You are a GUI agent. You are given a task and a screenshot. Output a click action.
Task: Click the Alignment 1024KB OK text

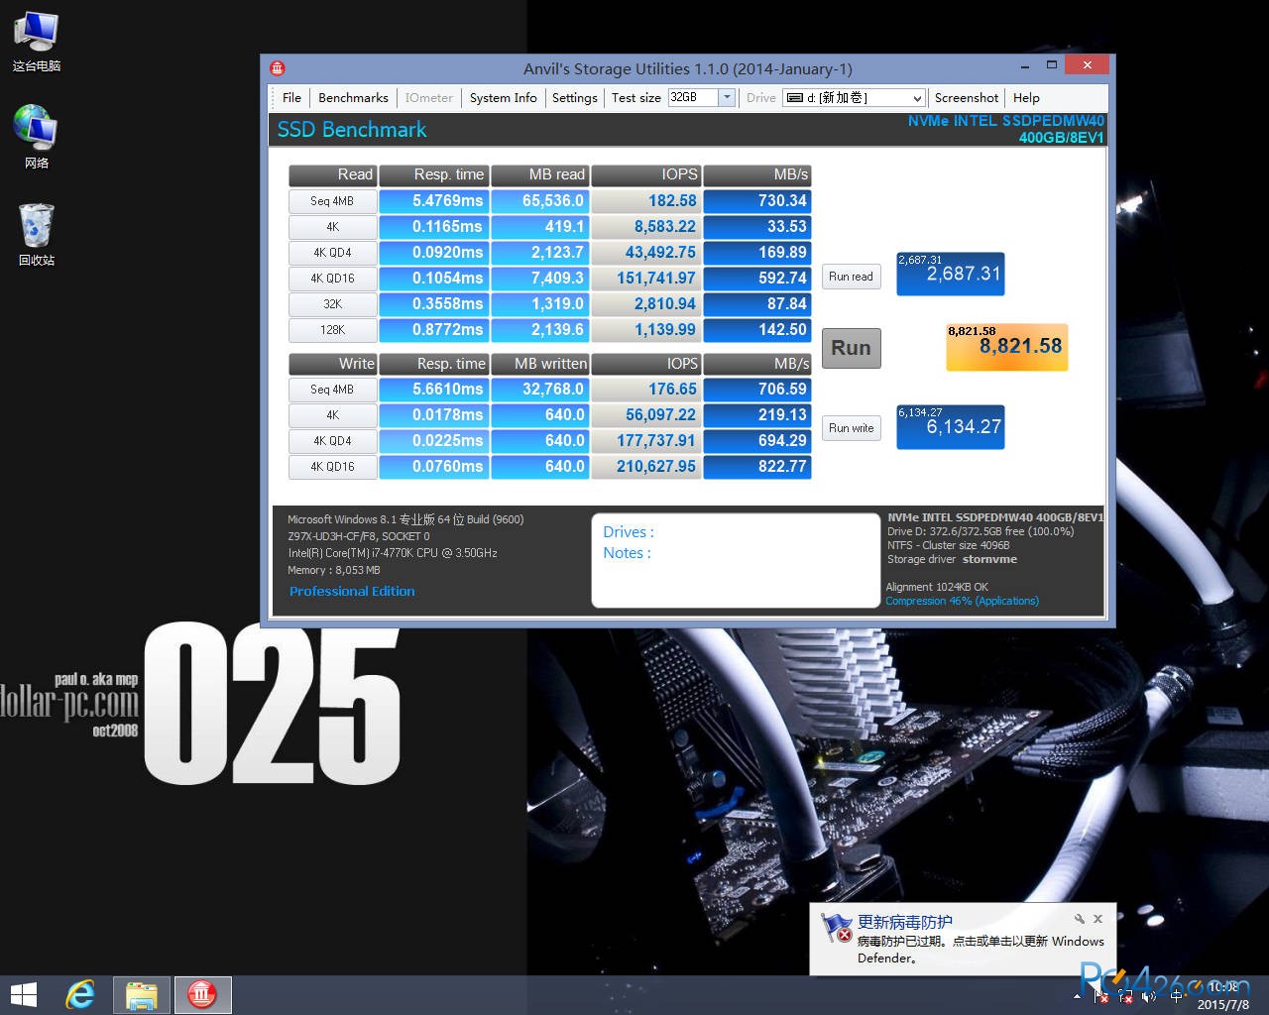[x=937, y=587]
